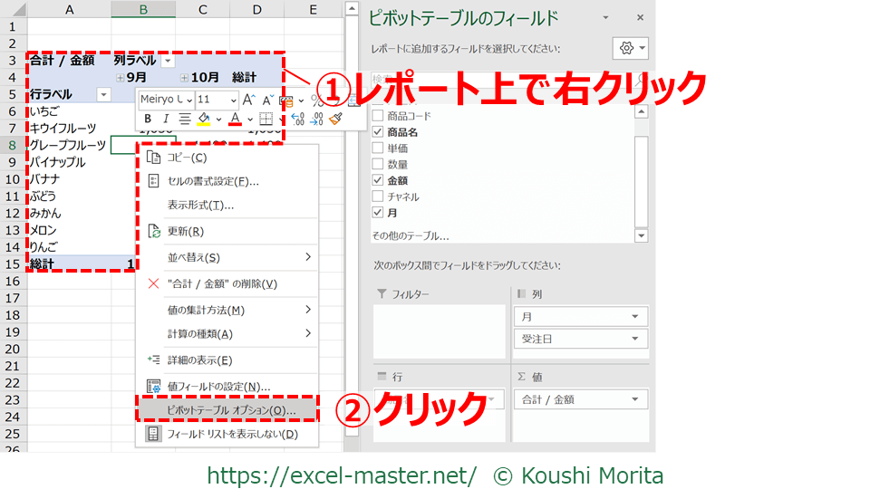Choose 更新 from the context menu

tap(186, 231)
